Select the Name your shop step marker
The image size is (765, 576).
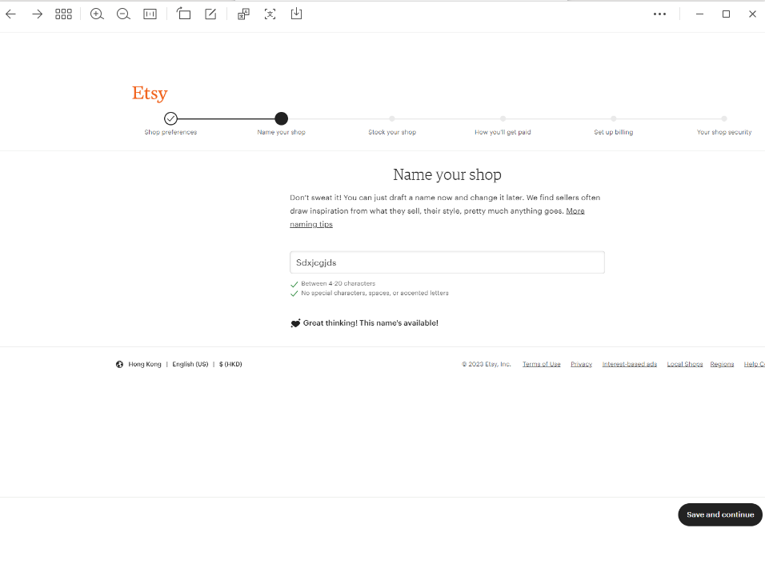pos(281,118)
